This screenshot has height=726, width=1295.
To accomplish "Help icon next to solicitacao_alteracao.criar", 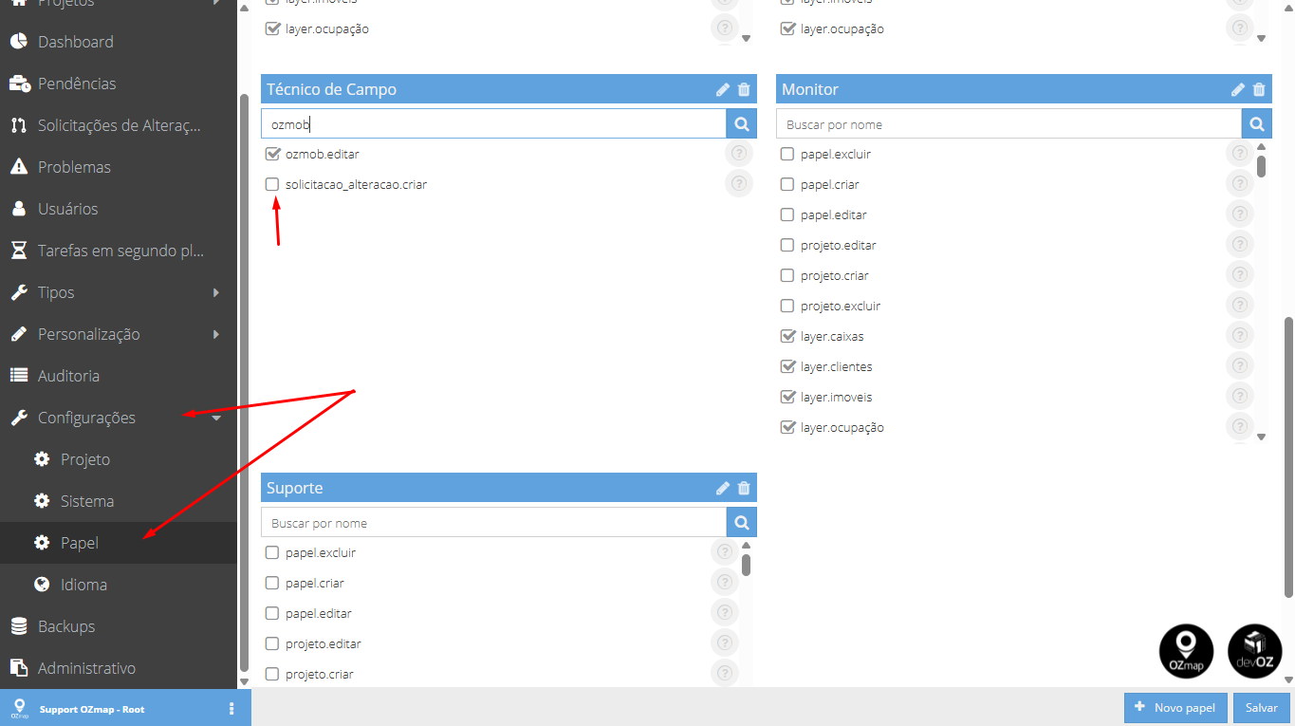I will point(739,184).
